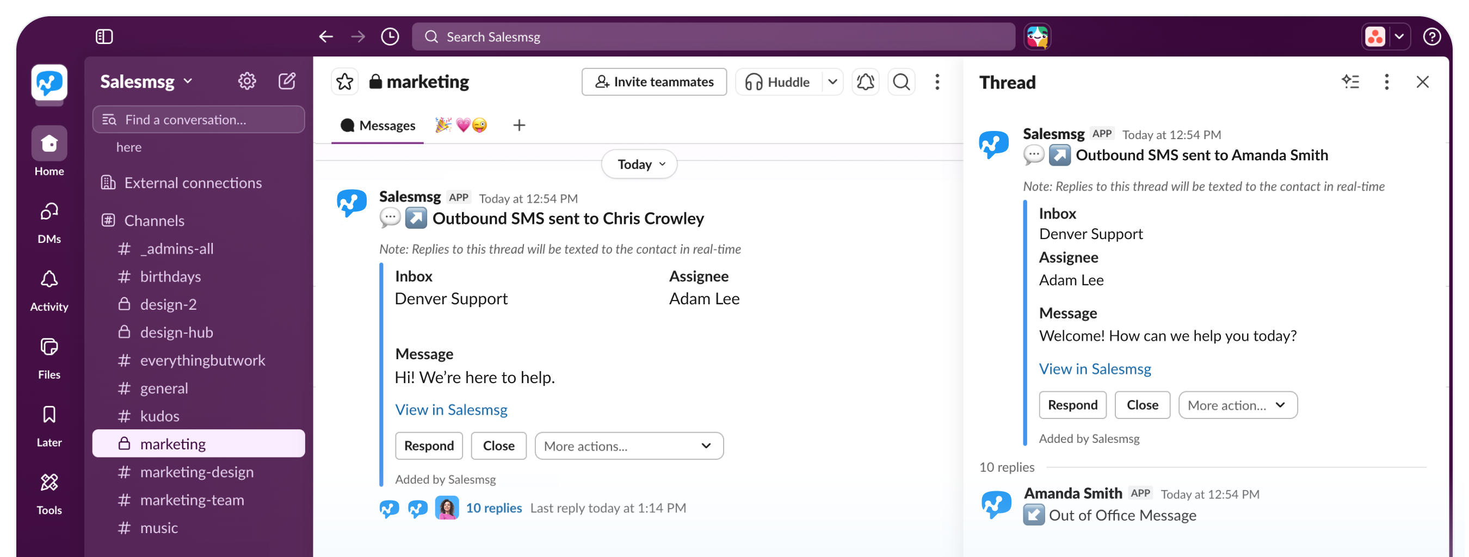Open Later in the sidebar
This screenshot has width=1469, height=557.
[x=49, y=426]
